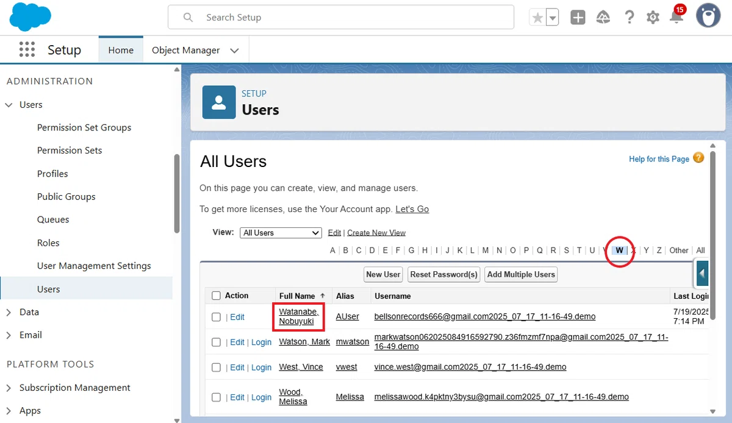Click the Favorites star icon
The height and width of the screenshot is (423, 732).
pyautogui.click(x=537, y=18)
